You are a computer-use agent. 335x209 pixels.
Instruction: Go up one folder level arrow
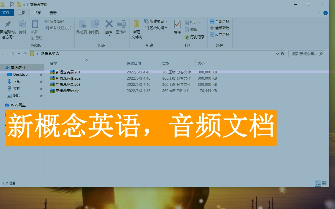click(x=25, y=54)
